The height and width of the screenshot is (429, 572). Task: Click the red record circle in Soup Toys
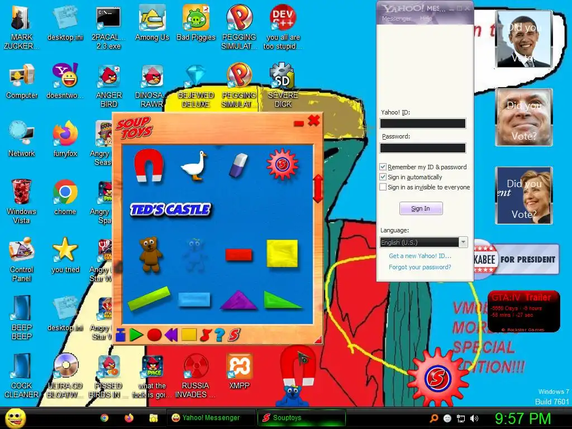click(x=154, y=335)
